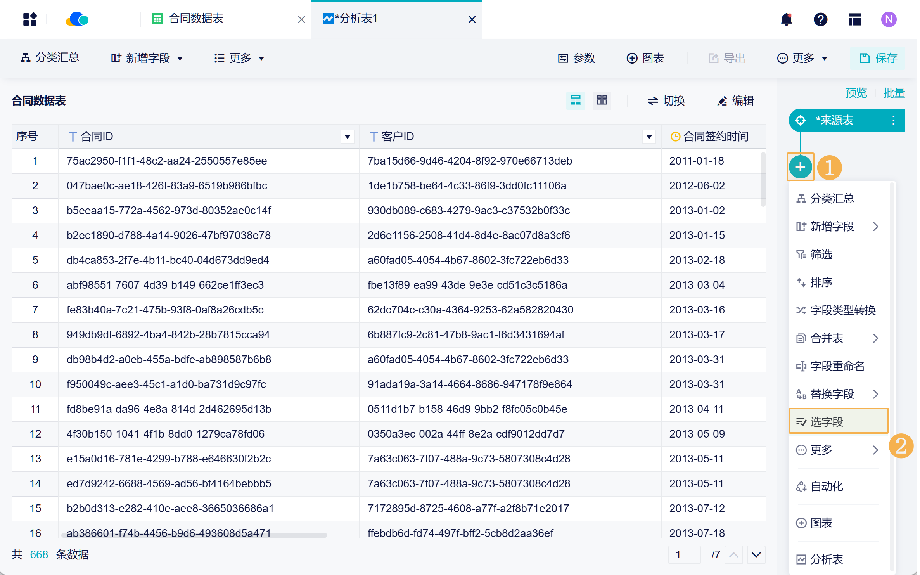Toggle 切换 table switch

[x=666, y=100]
